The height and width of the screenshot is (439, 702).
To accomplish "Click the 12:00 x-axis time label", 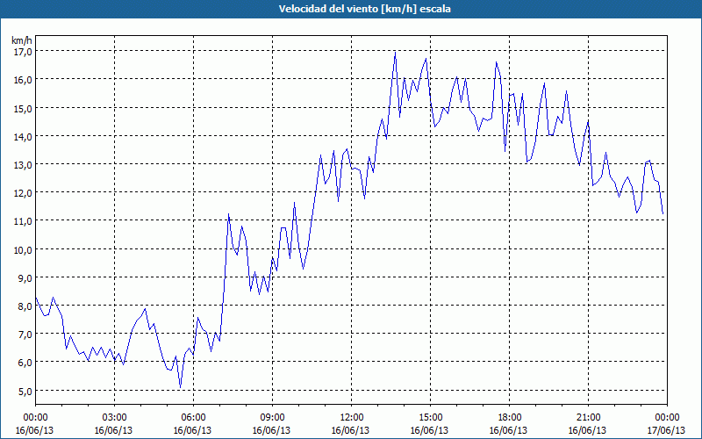I will (x=352, y=418).
